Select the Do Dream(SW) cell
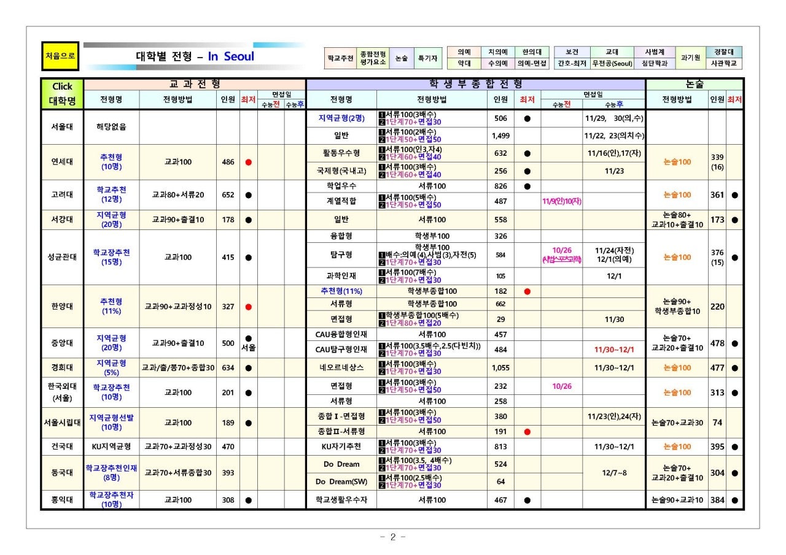 pos(341,481)
